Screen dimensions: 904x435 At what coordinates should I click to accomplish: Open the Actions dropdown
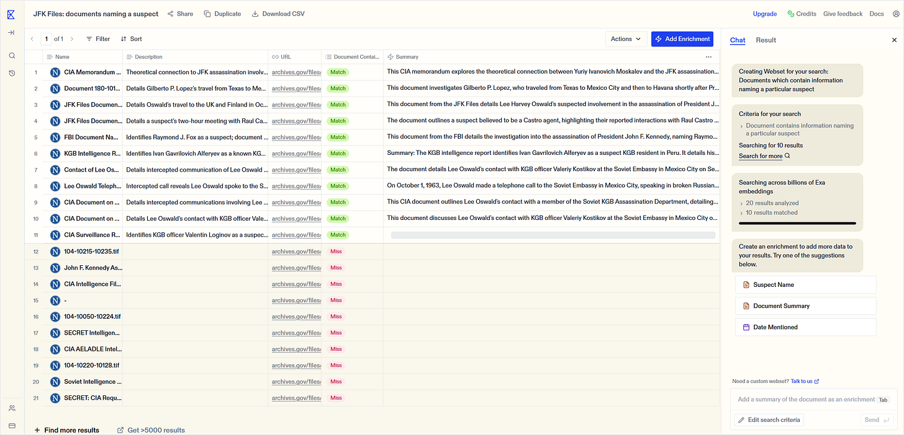(x=626, y=39)
